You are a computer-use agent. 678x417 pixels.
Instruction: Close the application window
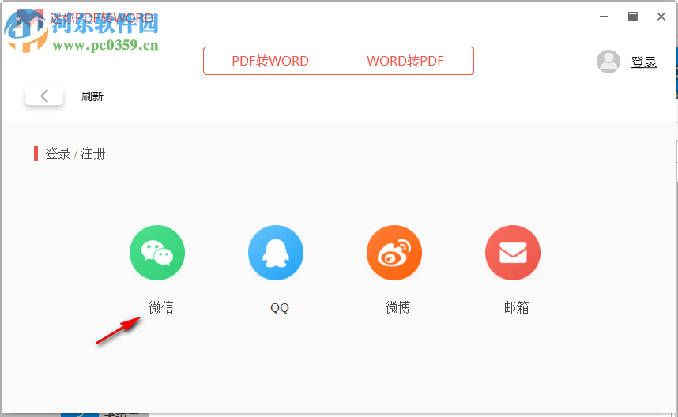[x=661, y=17]
